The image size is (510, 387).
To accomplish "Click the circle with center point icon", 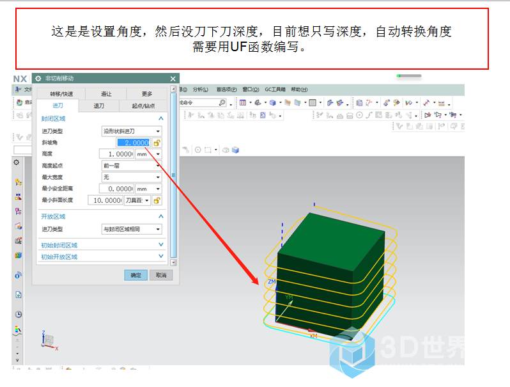I will point(359,115).
